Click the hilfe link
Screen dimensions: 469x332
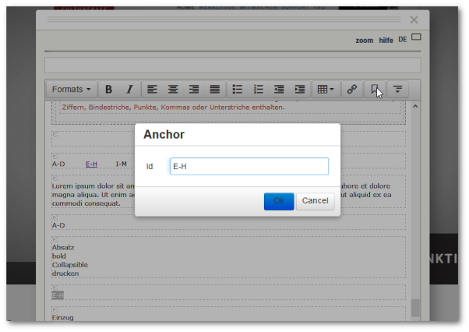386,40
